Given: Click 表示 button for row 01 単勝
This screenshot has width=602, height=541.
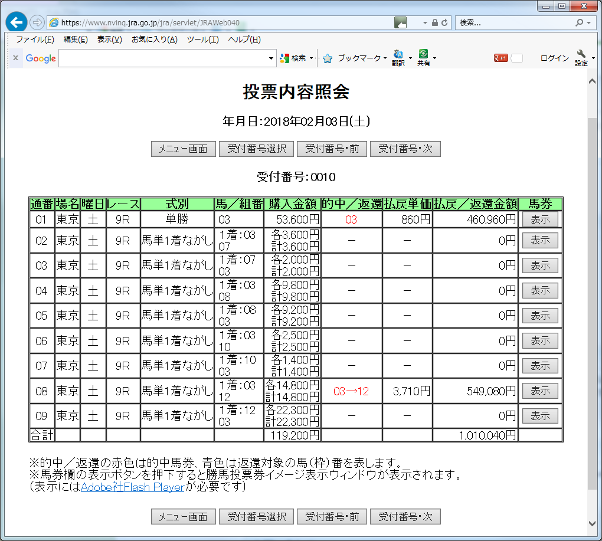Looking at the screenshot, I should (540, 219).
